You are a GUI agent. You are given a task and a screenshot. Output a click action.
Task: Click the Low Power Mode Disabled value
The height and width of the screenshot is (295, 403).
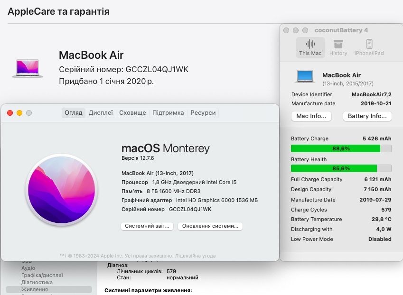(380, 240)
